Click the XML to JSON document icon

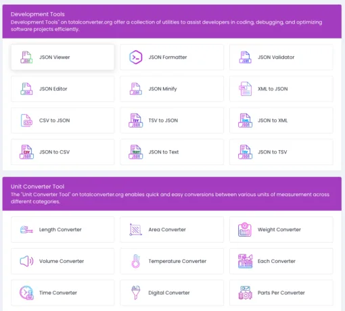[x=245, y=89]
